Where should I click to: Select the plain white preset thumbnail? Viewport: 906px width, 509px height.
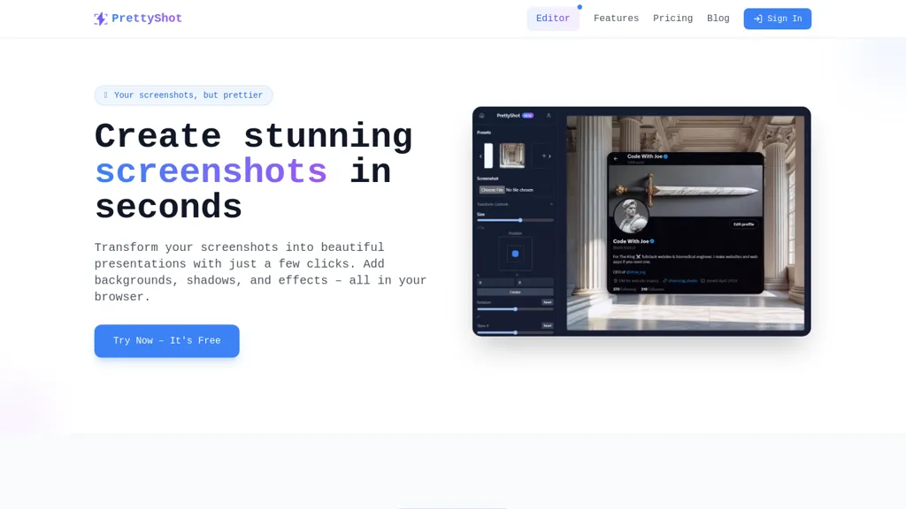488,156
